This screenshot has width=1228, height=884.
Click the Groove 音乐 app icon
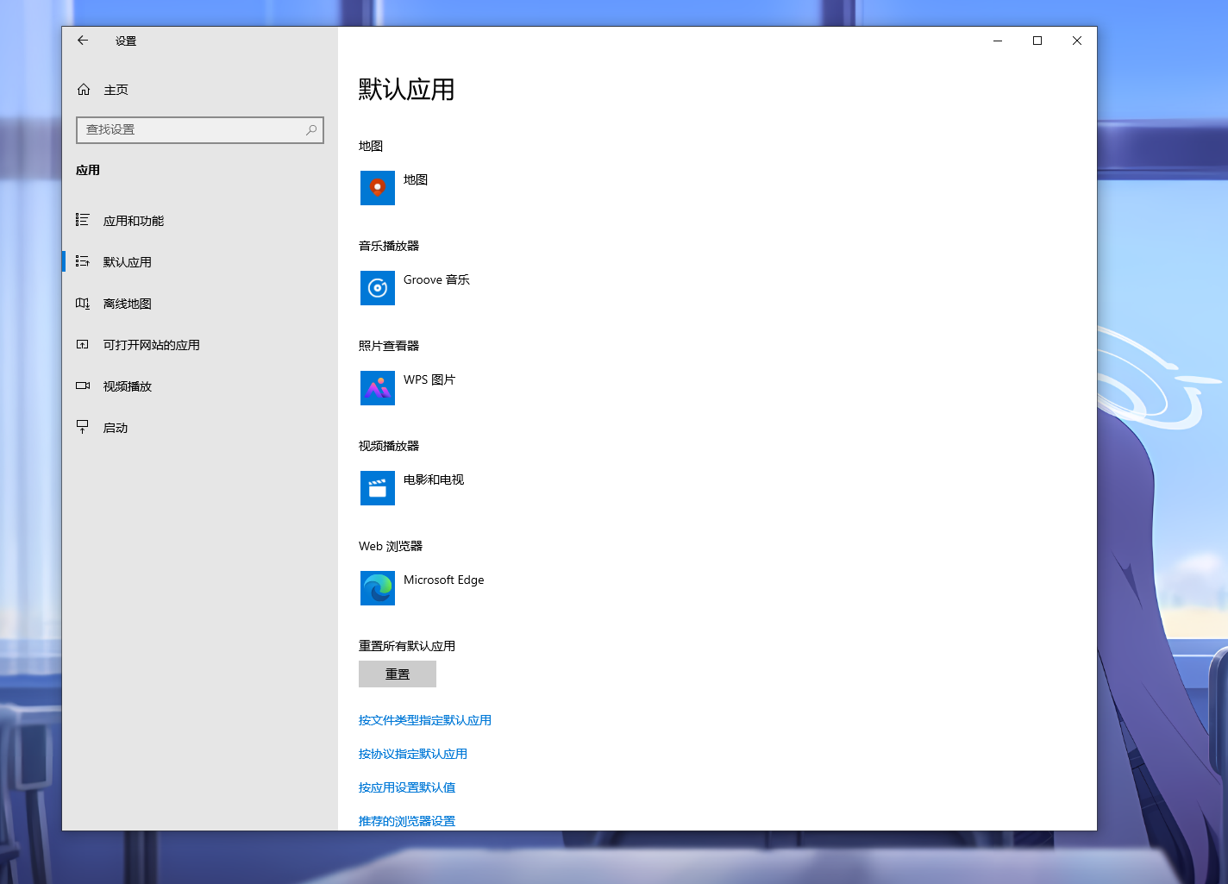(378, 288)
